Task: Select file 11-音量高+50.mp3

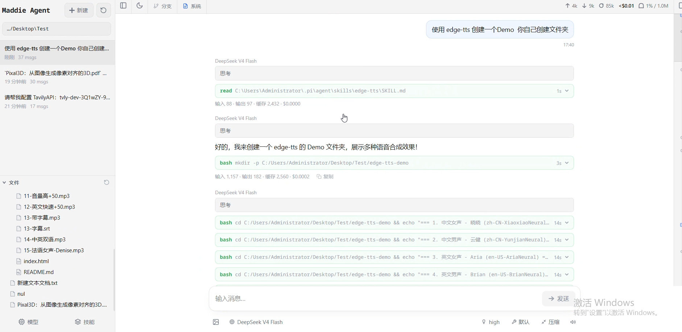Action: click(47, 196)
